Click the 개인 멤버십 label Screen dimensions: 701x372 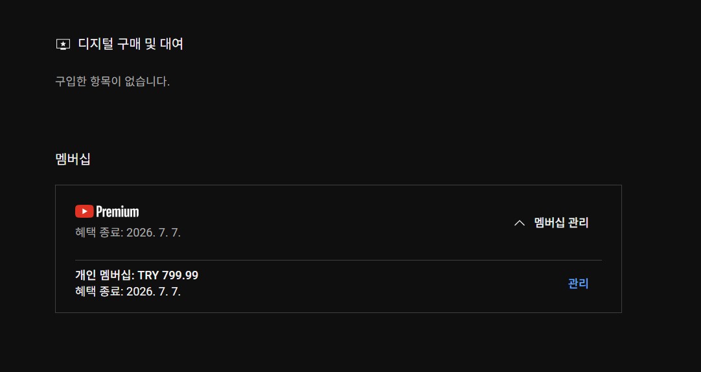(x=105, y=275)
